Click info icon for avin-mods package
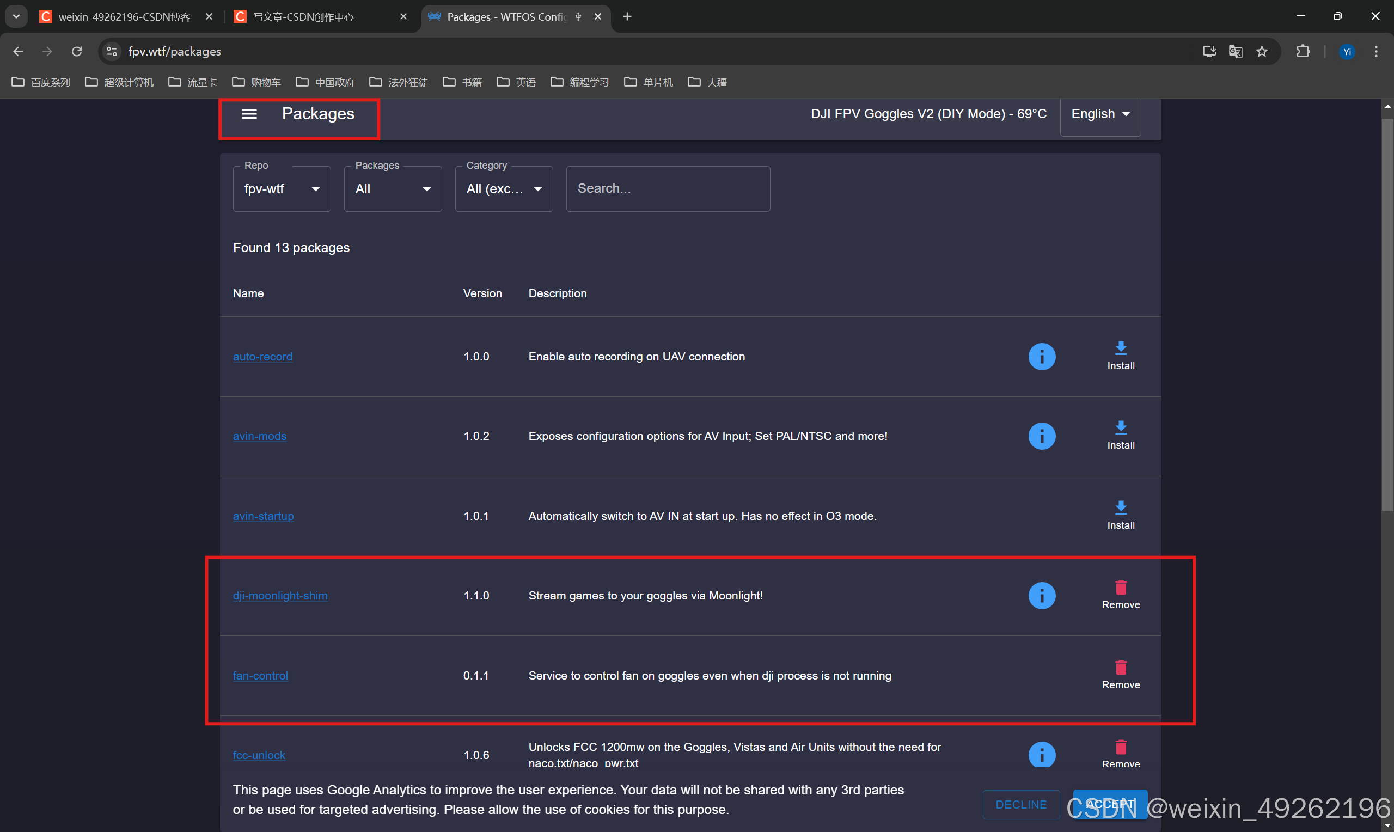This screenshot has width=1394, height=832. [1042, 436]
